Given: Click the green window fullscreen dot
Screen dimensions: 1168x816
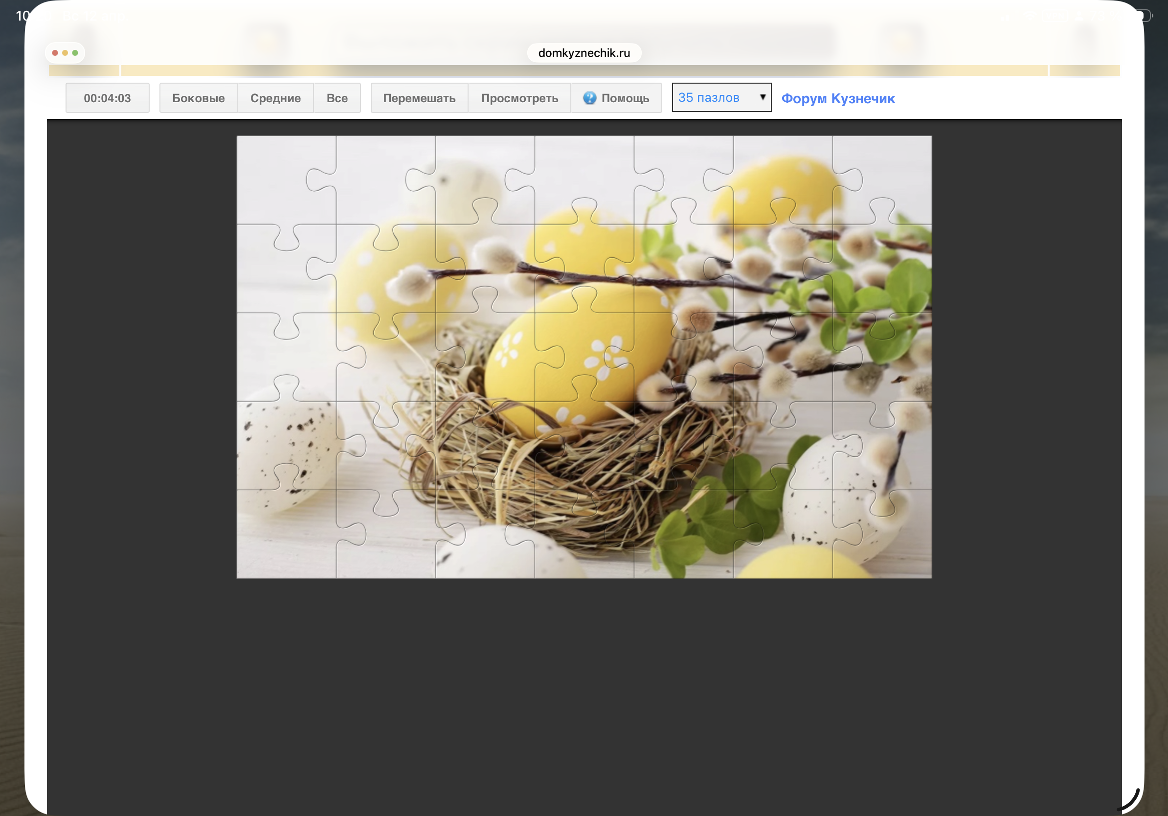Looking at the screenshot, I should 75,53.
